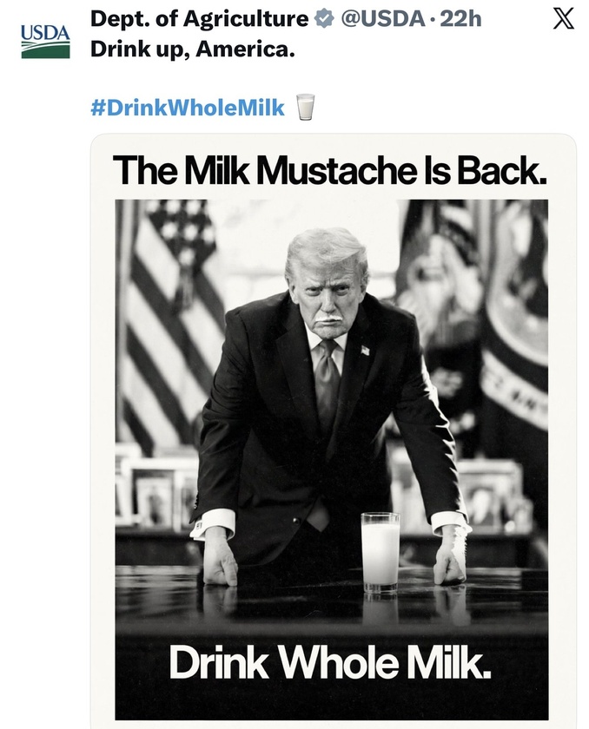Click the blue verified checkmark badge
Screen dimensions: 589x729
pyautogui.click(x=325, y=19)
